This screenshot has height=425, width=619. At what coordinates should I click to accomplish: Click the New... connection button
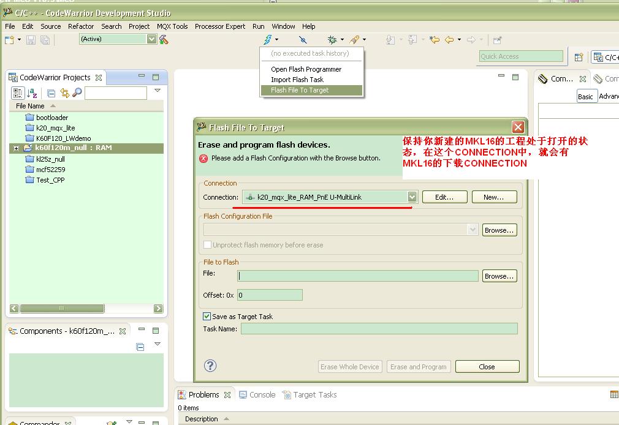tap(494, 197)
